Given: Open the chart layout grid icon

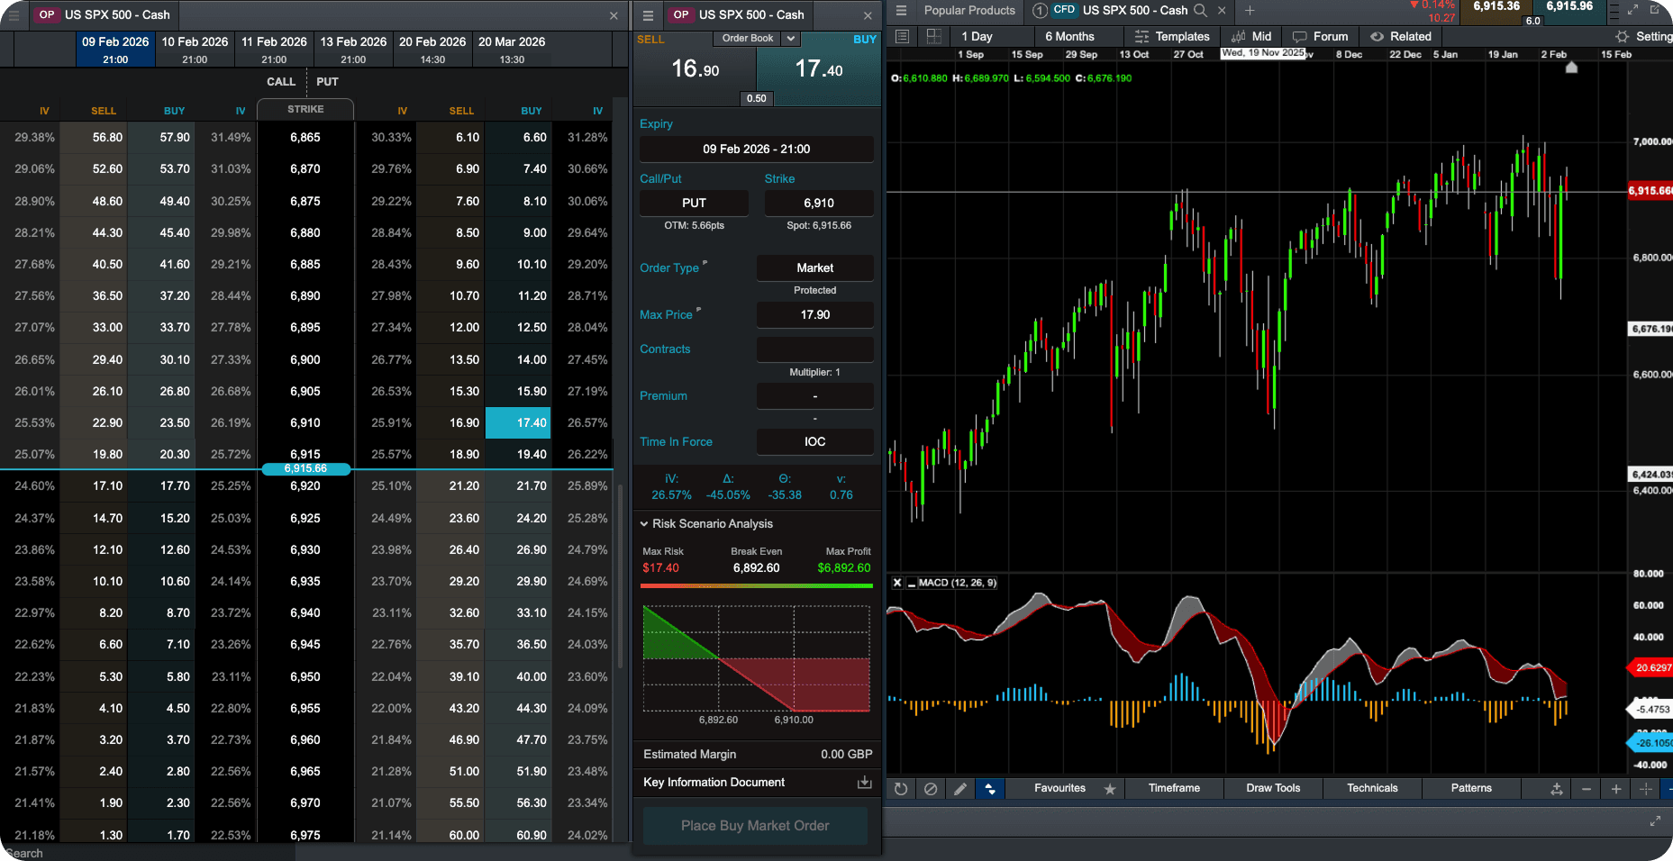Looking at the screenshot, I should click(934, 36).
